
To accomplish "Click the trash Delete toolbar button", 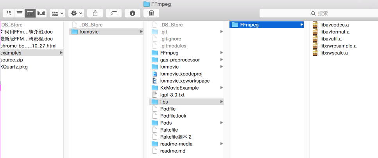I will (x=151, y=13).
